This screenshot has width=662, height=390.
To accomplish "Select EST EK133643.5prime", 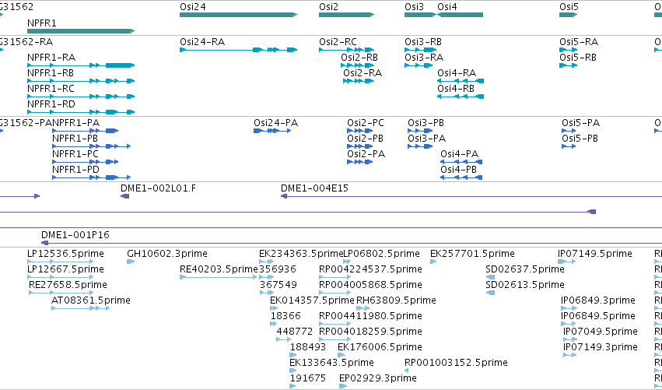I will coord(293,371).
